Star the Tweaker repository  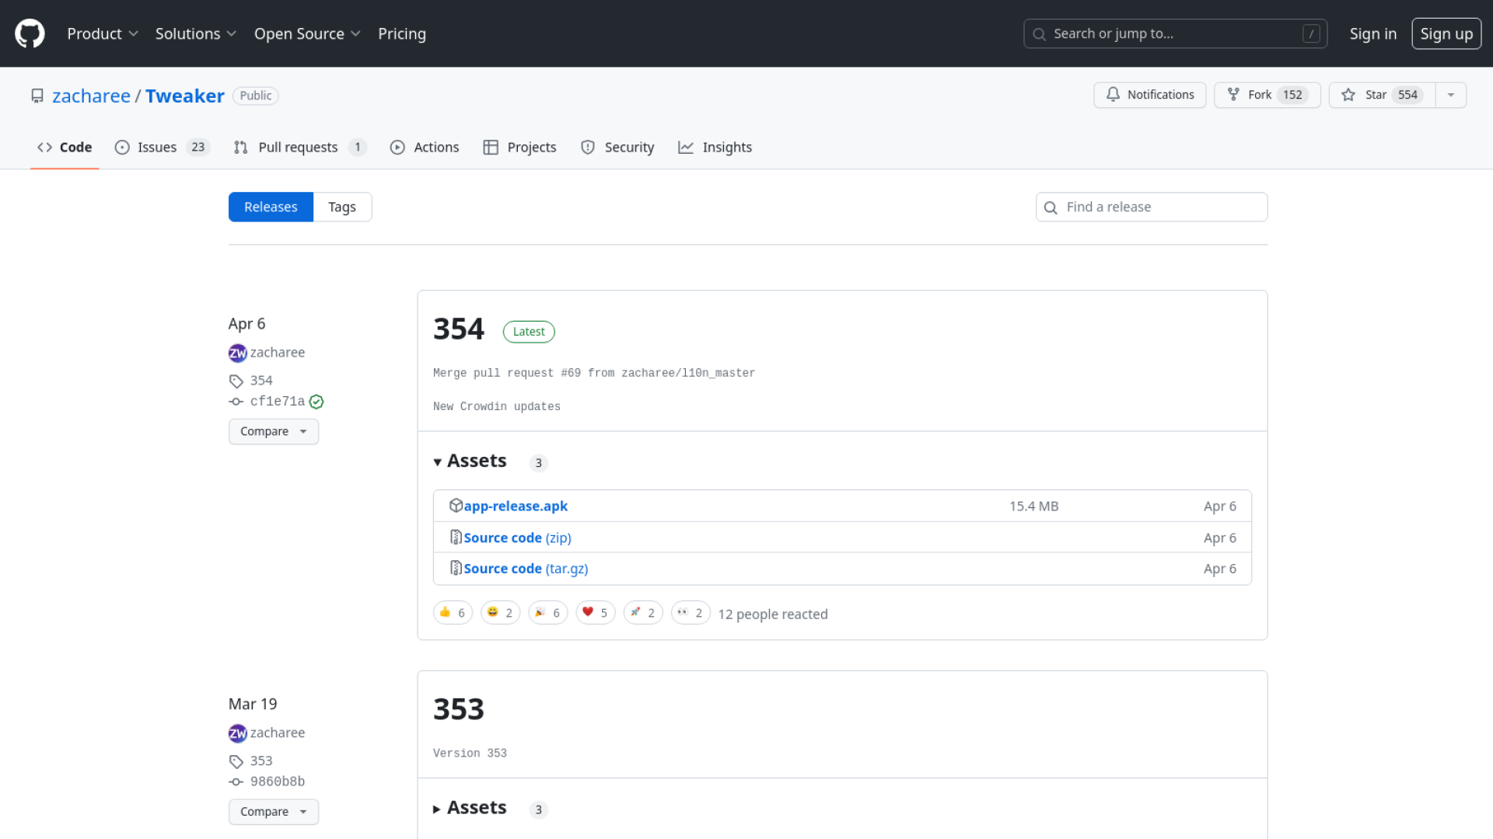(1382, 95)
